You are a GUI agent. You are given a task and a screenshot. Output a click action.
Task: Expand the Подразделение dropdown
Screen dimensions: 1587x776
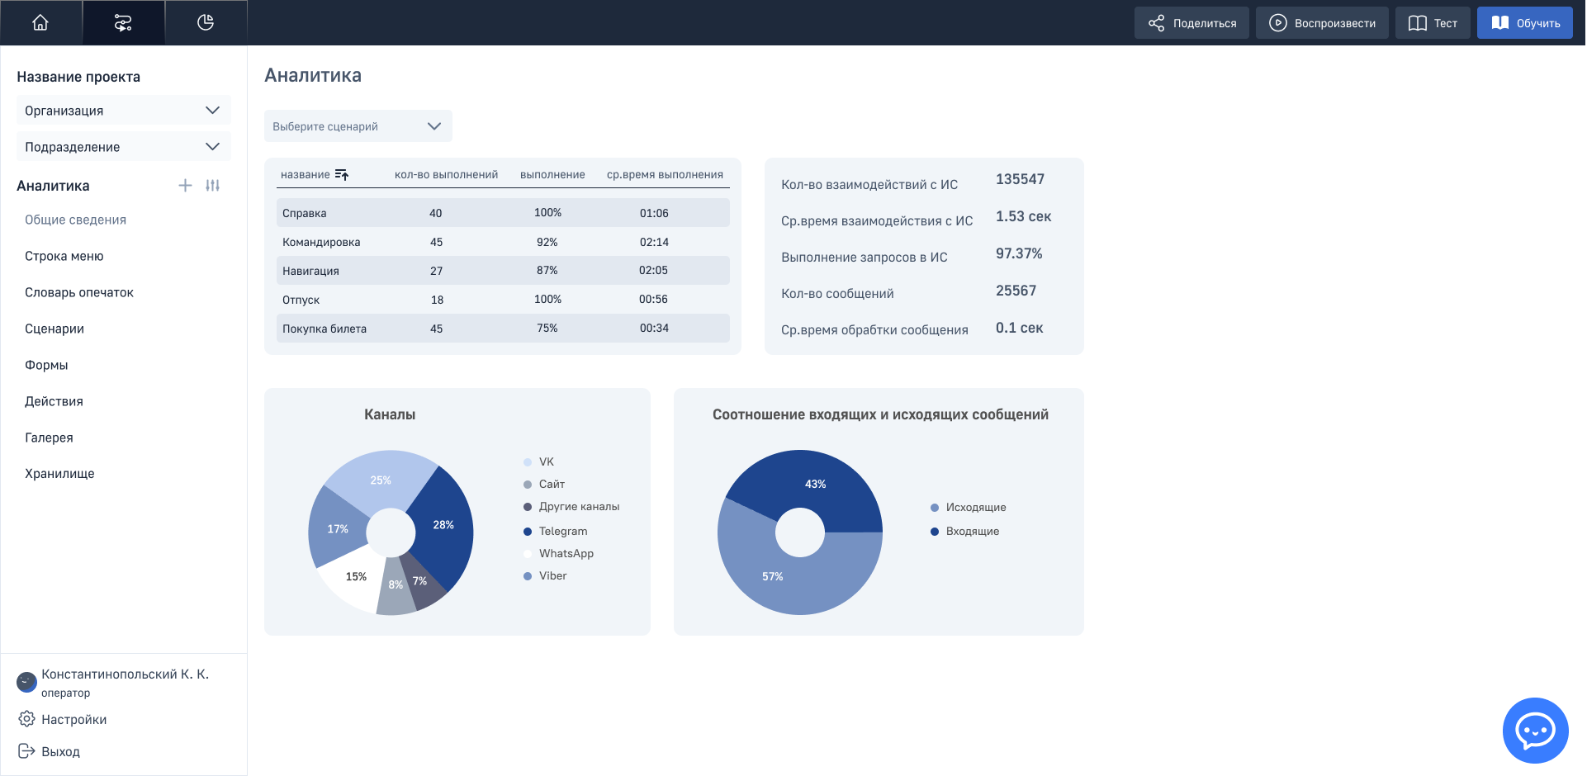pos(124,147)
